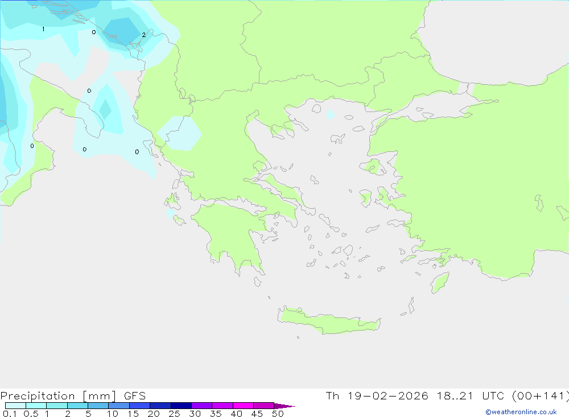569x417 pixels.
Task: Click the weatheronline.co.uk copyright link
Action: (521, 412)
